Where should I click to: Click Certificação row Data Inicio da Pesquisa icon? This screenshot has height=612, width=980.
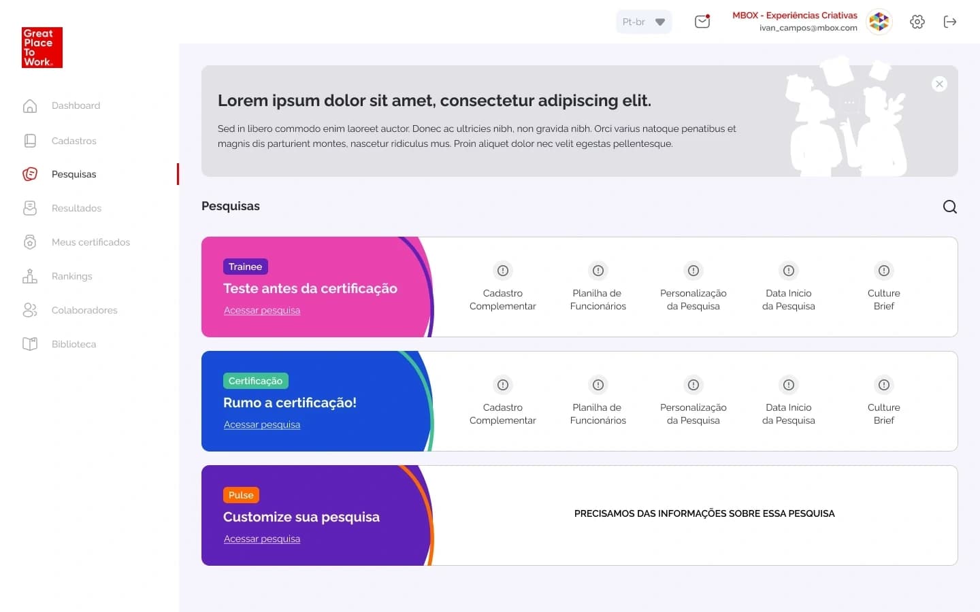pos(789,385)
